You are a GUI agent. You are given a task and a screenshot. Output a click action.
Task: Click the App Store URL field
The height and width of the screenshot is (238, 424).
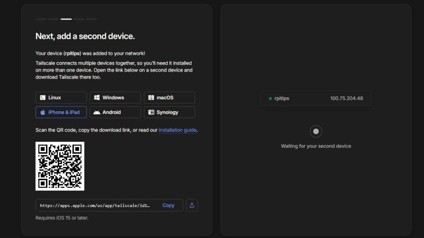[x=109, y=205]
